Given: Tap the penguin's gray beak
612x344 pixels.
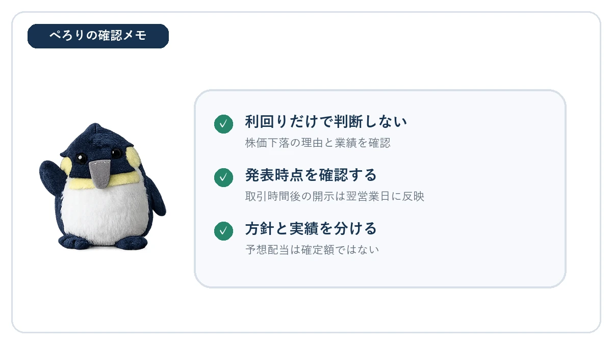Looking at the screenshot, I should tap(100, 174).
